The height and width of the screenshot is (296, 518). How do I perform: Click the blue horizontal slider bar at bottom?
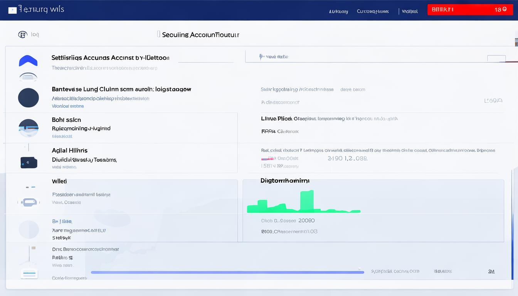coord(227,272)
